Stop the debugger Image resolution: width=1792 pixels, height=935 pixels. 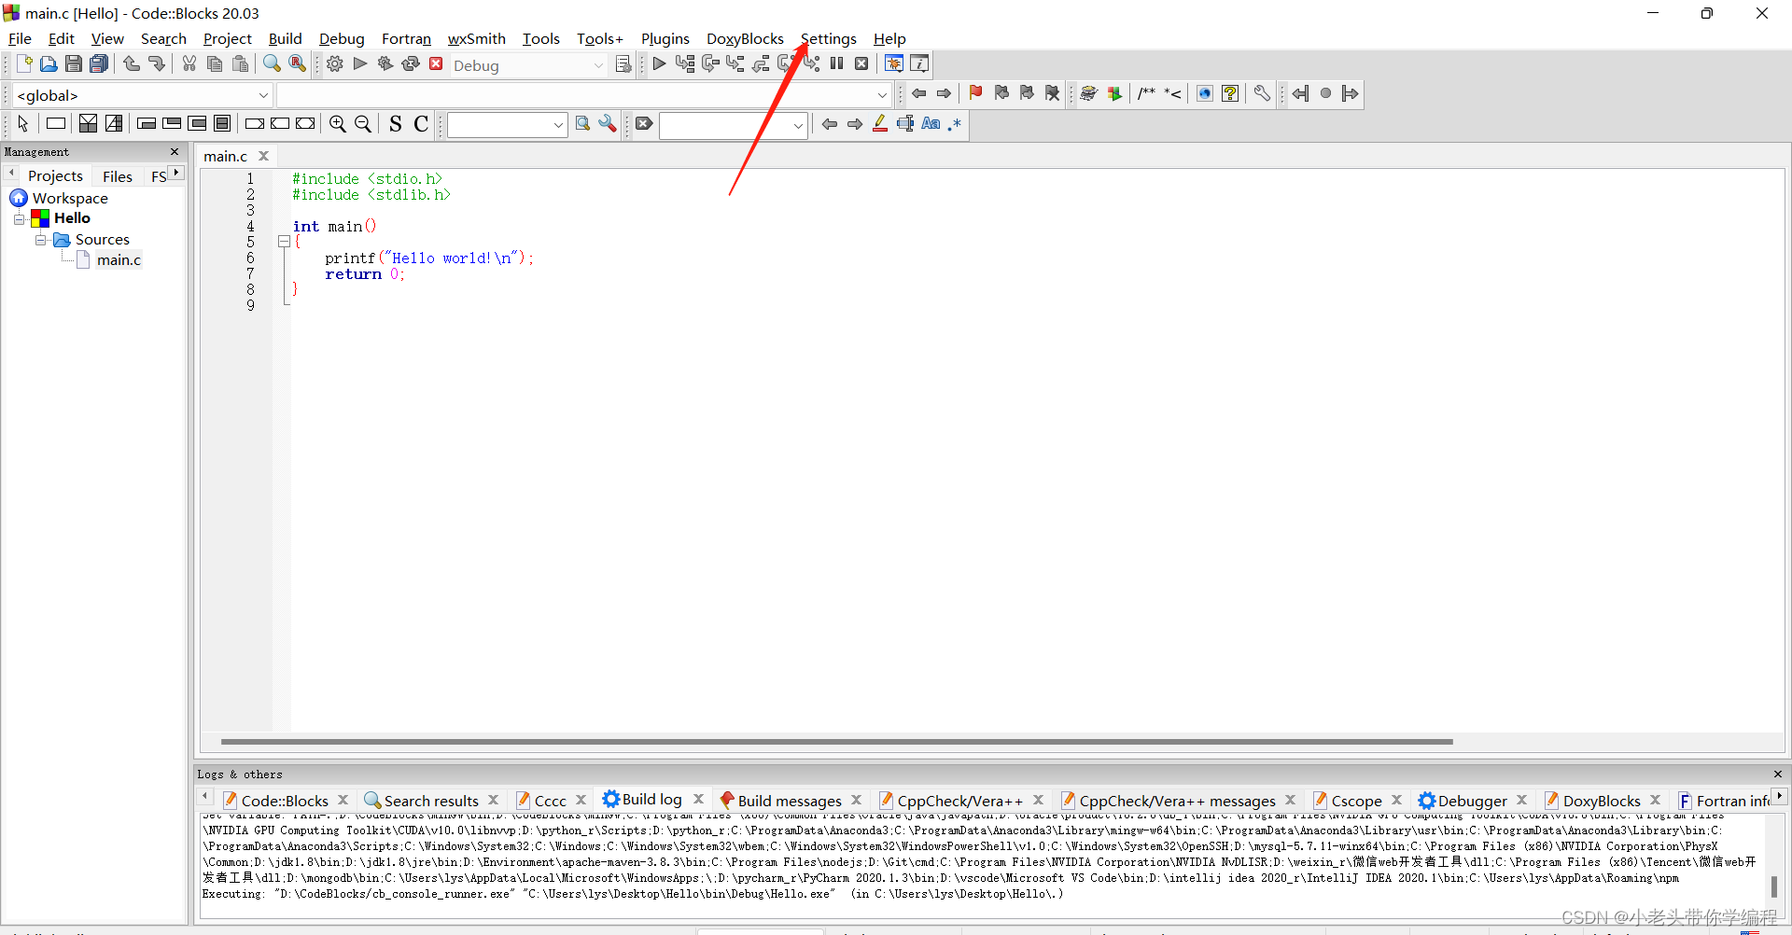(862, 63)
